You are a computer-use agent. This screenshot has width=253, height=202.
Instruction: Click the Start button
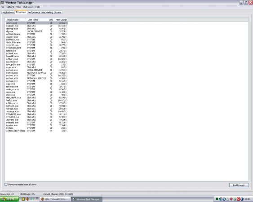(9, 199)
